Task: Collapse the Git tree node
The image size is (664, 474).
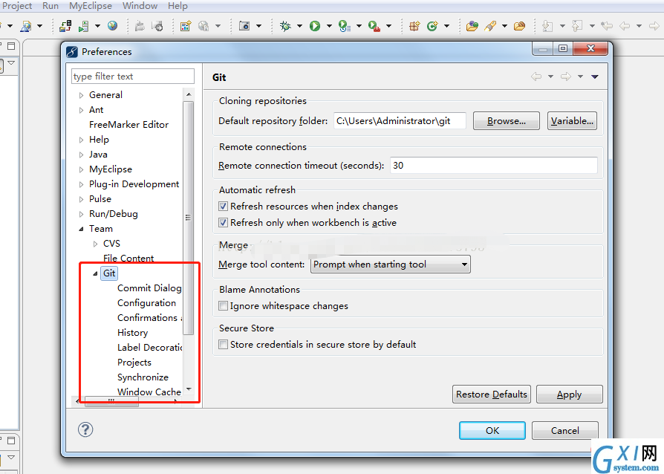Action: [x=95, y=273]
